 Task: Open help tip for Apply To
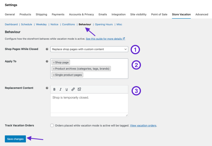point(47,61)
